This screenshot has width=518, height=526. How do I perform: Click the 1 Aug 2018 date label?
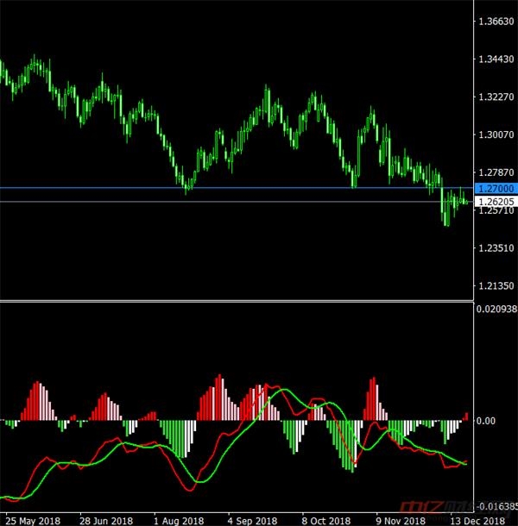point(180,521)
